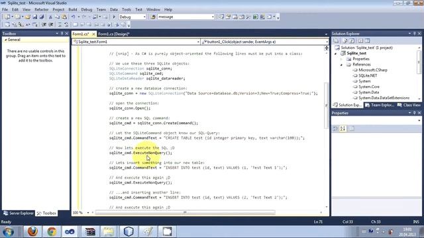Click the 'Ln 71' status bar entry
The width and height of the screenshot is (424, 238).
[318, 222]
